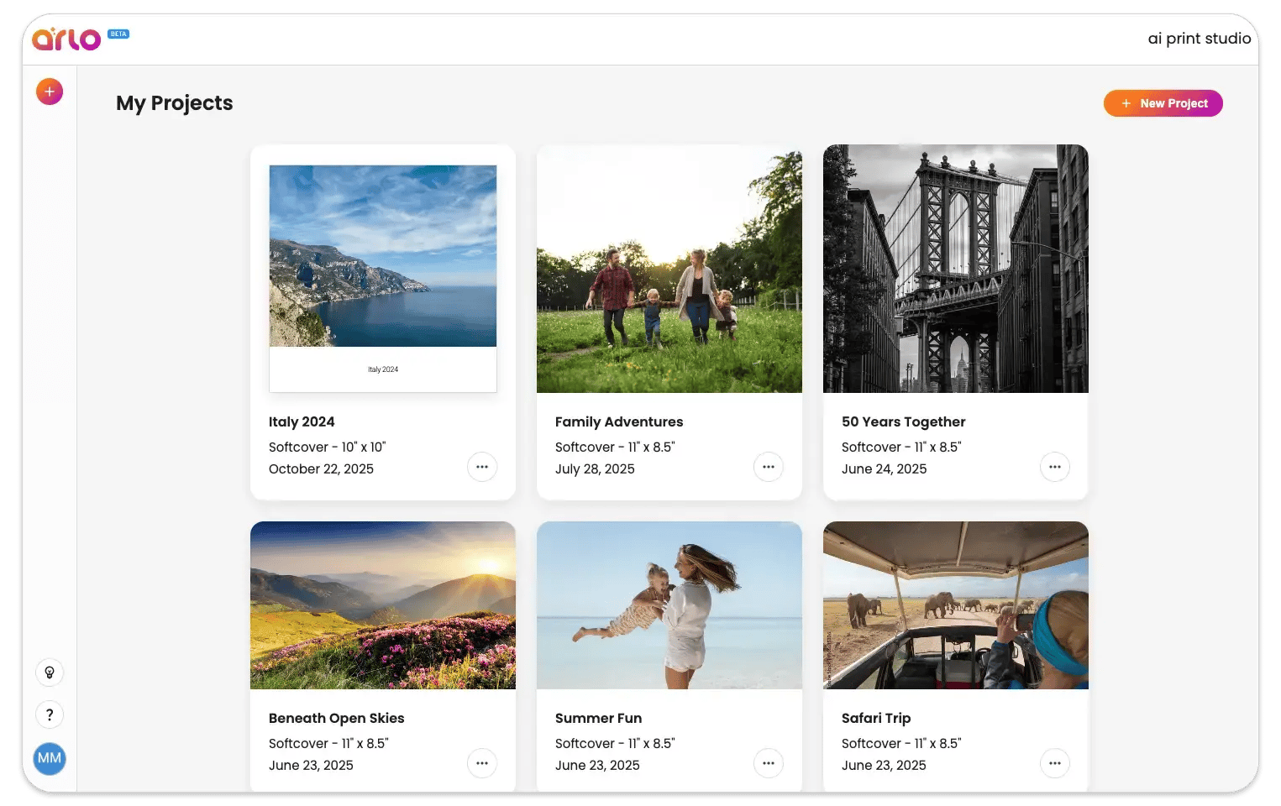Open the Italy 2024 project title
1281x806 pixels.
point(302,421)
